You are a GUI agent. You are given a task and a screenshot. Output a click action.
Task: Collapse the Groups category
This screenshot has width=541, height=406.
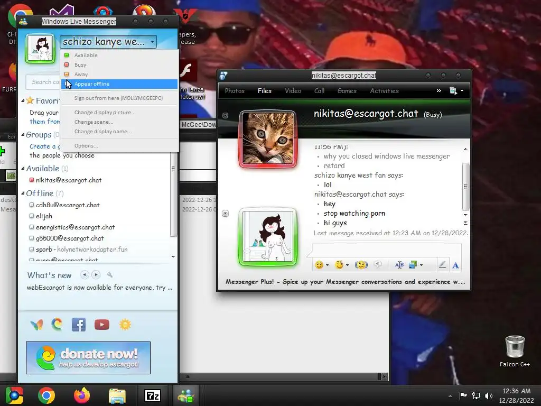pos(23,135)
